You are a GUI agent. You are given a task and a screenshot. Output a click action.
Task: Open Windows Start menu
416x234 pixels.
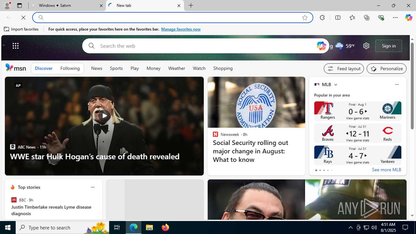(8, 227)
